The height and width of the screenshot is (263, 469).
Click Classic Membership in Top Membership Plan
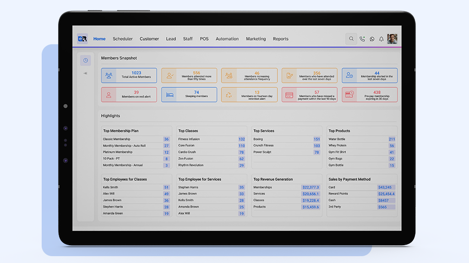point(117,139)
